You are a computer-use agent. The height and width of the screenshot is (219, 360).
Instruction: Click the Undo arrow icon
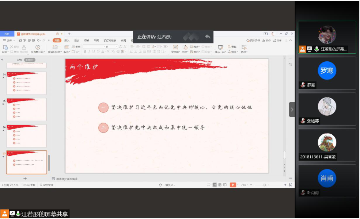(x=38, y=41)
